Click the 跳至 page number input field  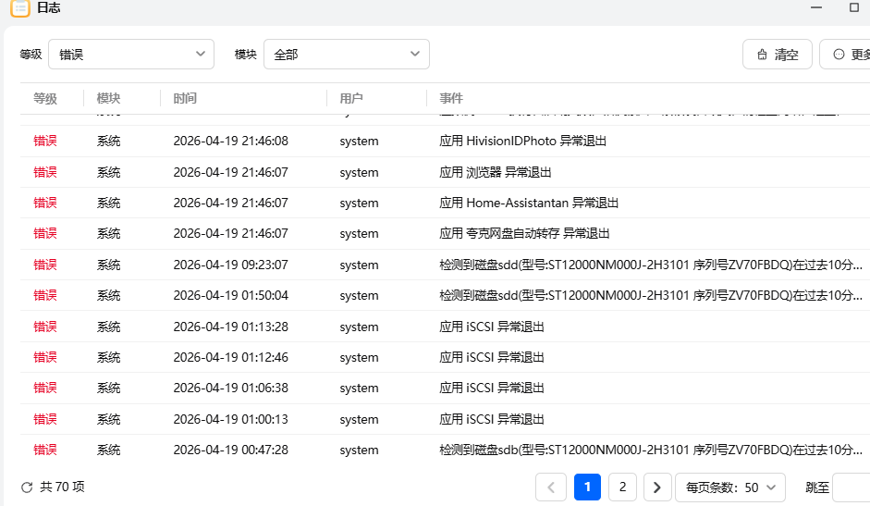pyautogui.click(x=852, y=487)
